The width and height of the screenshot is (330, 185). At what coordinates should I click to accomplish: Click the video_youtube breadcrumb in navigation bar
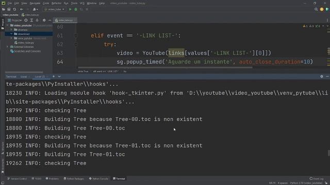10,15
